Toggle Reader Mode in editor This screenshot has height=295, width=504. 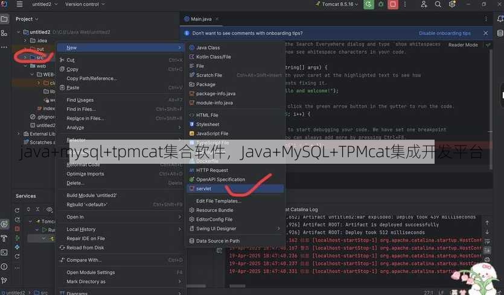tap(463, 45)
